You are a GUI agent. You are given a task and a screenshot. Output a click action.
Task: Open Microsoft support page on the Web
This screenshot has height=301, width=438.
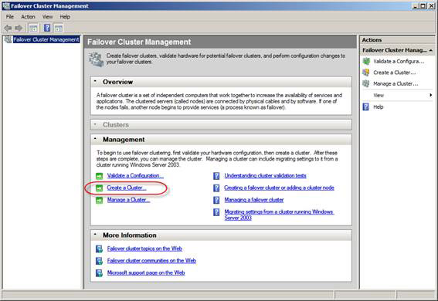tap(146, 272)
